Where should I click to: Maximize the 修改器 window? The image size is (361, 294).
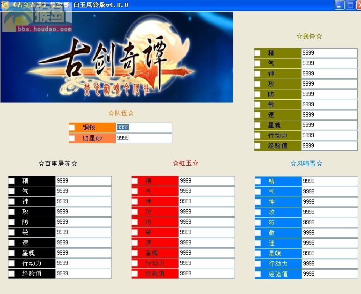[350, 5]
